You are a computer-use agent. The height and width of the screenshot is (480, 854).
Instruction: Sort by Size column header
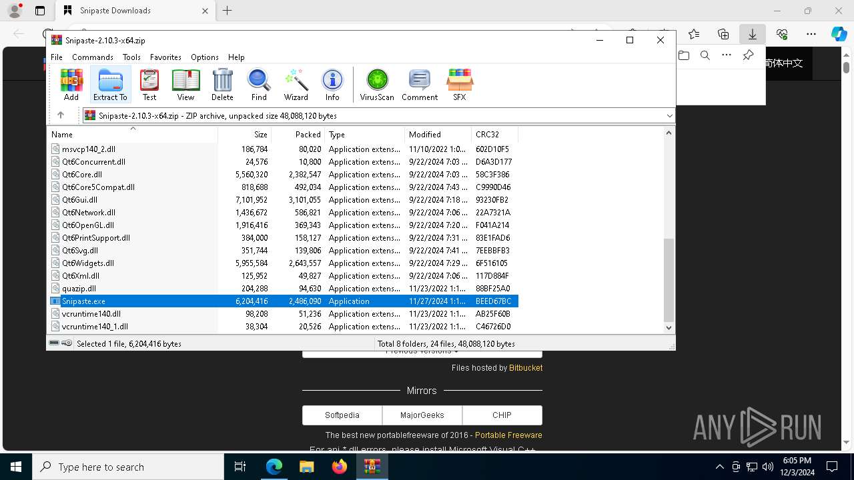244,134
